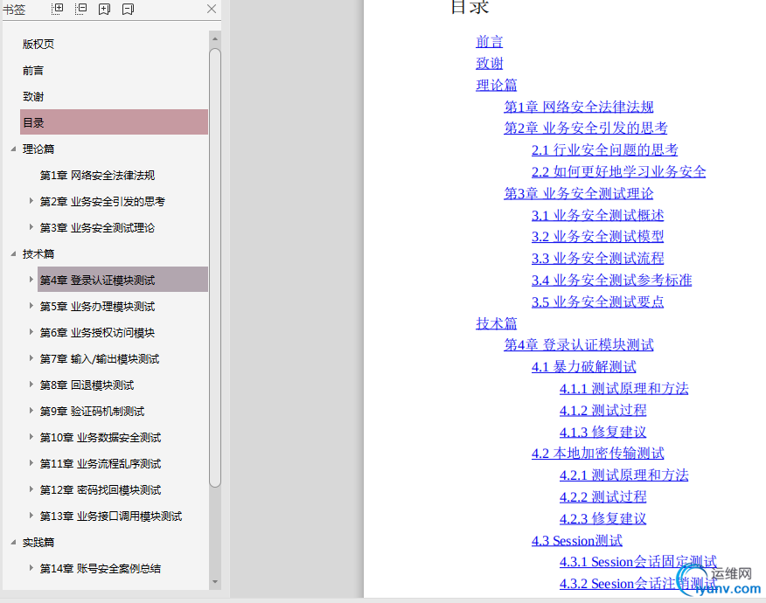This screenshot has height=603, width=766.
Task: Collapse the 理论篇 bookmark group
Action: (x=14, y=149)
